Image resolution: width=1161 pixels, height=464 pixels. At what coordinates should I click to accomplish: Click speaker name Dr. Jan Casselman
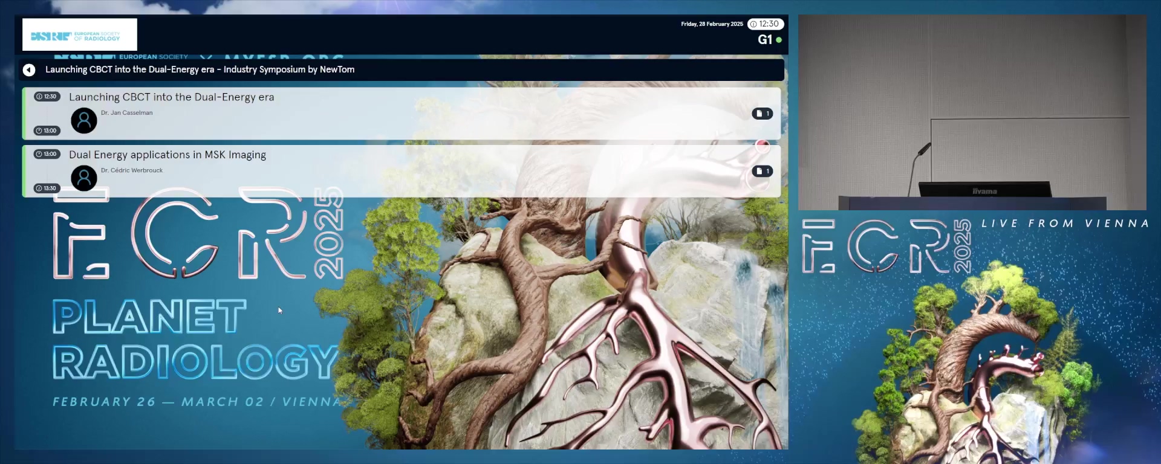(x=126, y=113)
